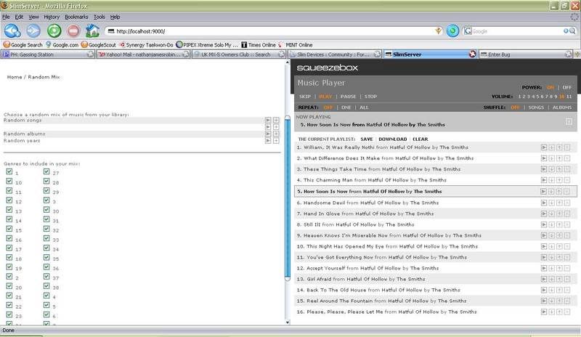Click the green Reload page button
The image size is (581, 337).
tap(54, 31)
